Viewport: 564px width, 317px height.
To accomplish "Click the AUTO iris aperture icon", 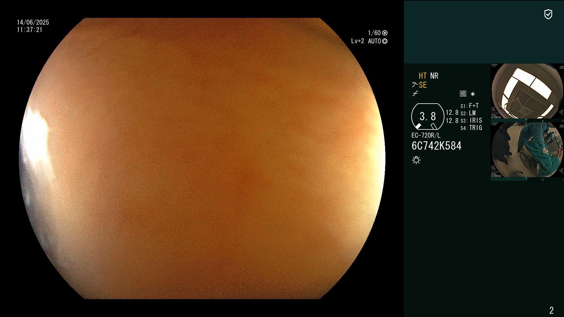I will click(x=385, y=41).
